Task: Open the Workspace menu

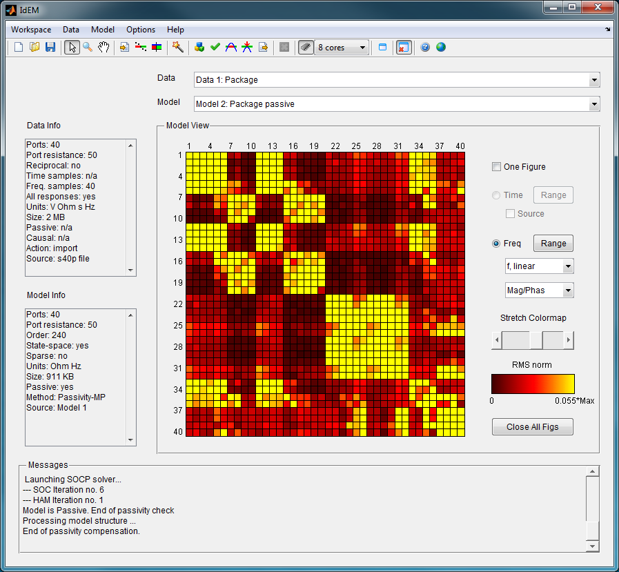Action: coord(31,30)
